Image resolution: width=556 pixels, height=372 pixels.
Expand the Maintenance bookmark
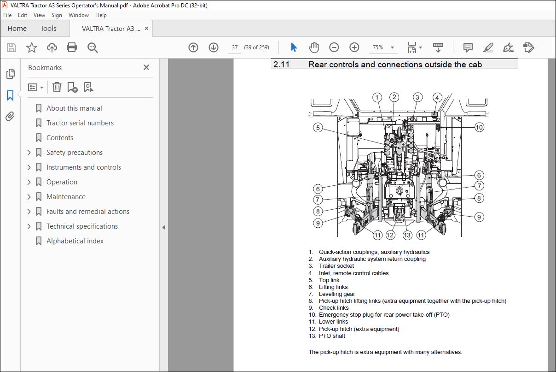pyautogui.click(x=29, y=197)
